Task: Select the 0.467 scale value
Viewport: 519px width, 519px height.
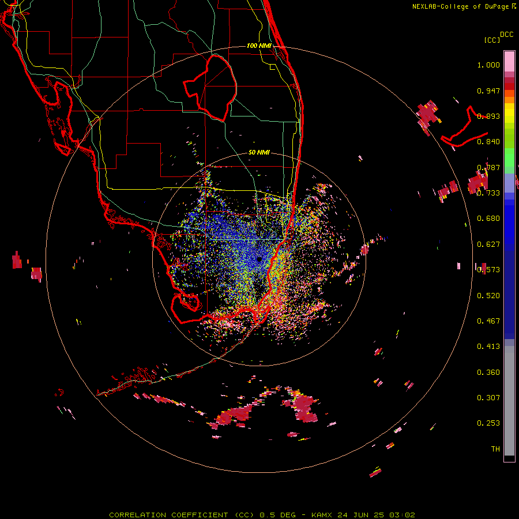Action: coord(488,321)
